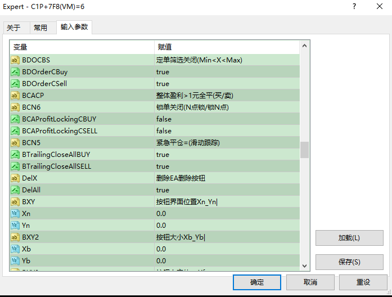Click the string icon beside BCN6
The width and height of the screenshot is (392, 297).
pyautogui.click(x=15, y=107)
